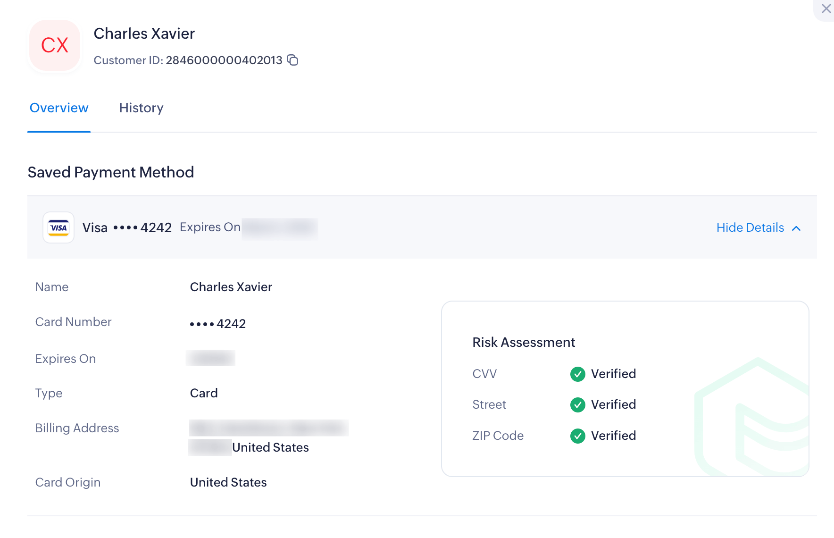Select the Overview tab

tap(59, 108)
